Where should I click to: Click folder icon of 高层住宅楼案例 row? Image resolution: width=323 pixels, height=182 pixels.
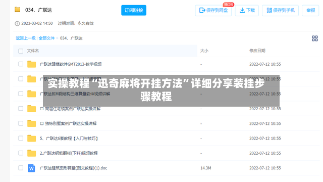31,109
